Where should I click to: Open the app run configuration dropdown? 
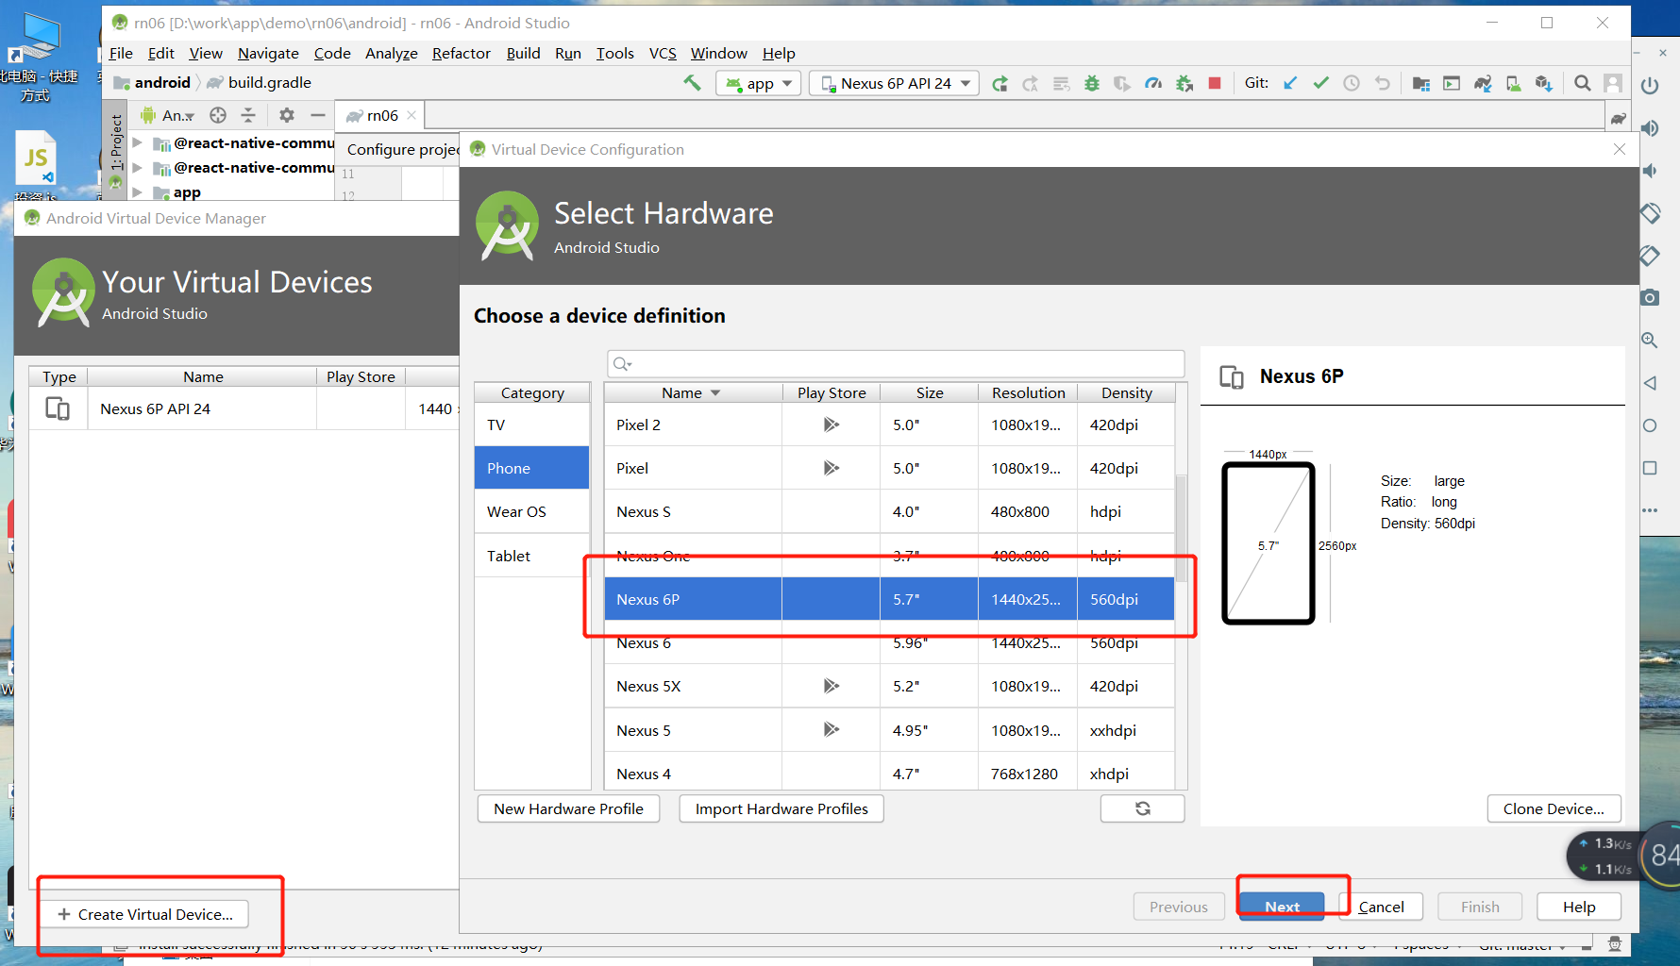point(759,83)
